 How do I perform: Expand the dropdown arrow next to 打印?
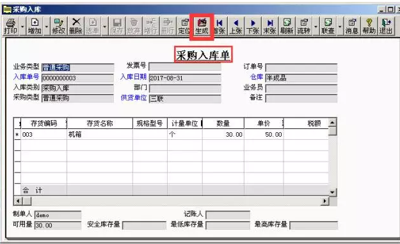[x=22, y=26]
